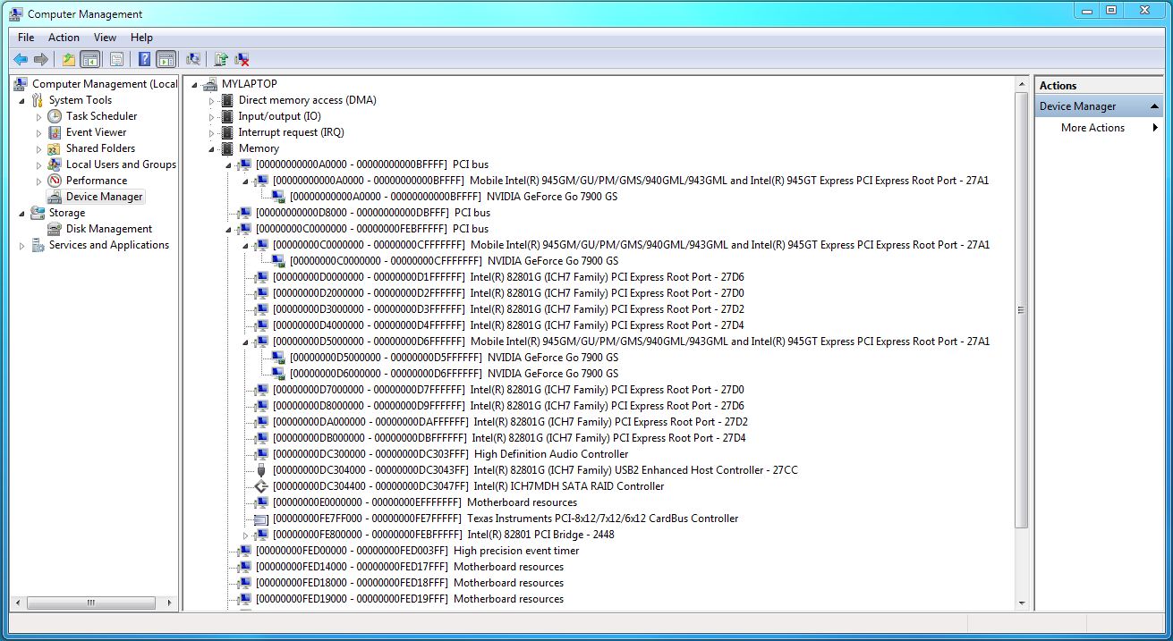Select High precision event timer row
This screenshot has height=641, width=1173.
click(417, 551)
